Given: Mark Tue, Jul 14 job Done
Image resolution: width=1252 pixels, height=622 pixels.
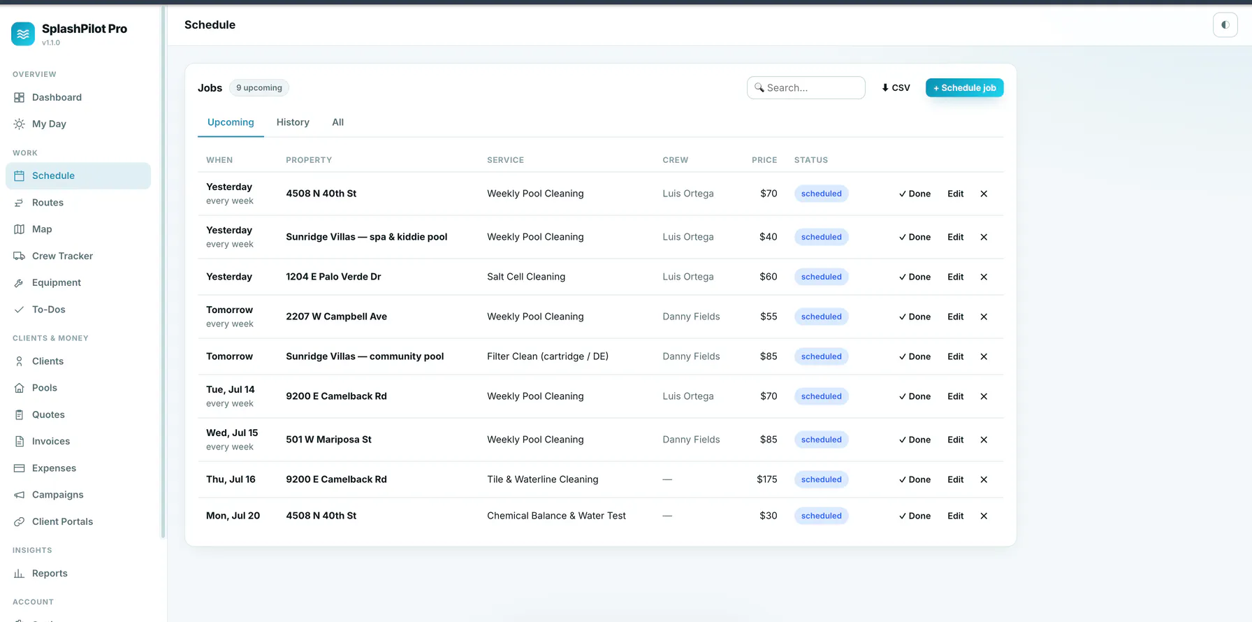Looking at the screenshot, I should (x=915, y=396).
